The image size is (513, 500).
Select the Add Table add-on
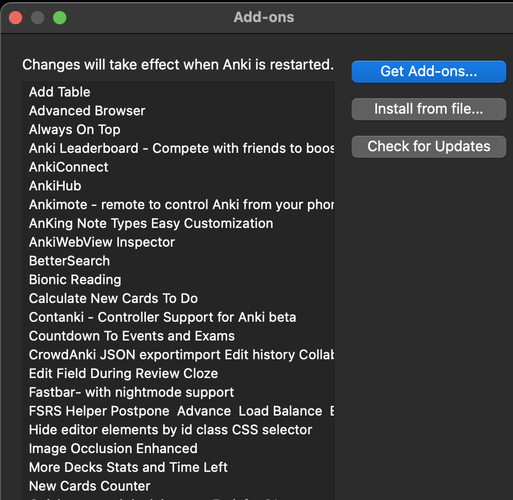pyautogui.click(x=60, y=92)
